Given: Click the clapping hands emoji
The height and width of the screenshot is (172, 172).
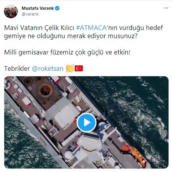Looking at the screenshot, I should 70,68.
